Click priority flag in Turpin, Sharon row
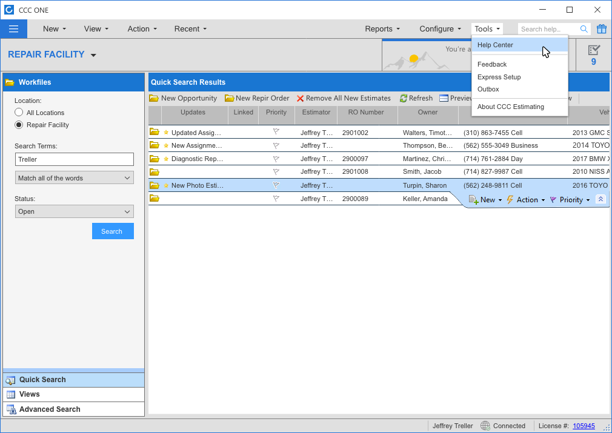 276,185
